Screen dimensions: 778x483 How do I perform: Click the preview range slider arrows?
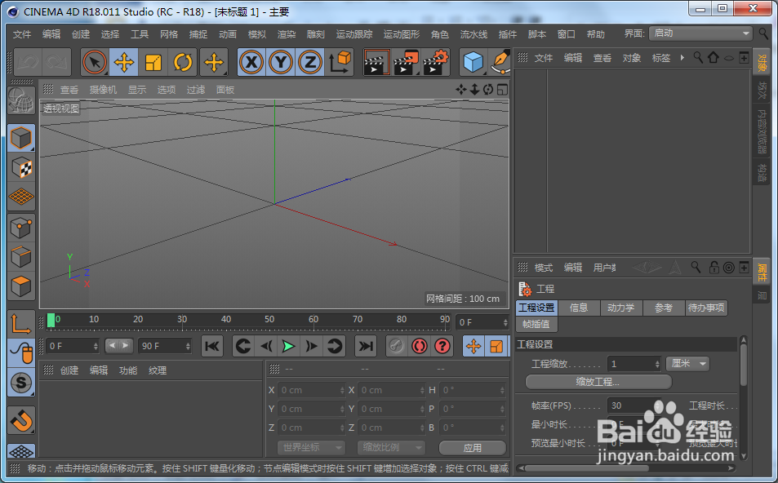[119, 346]
